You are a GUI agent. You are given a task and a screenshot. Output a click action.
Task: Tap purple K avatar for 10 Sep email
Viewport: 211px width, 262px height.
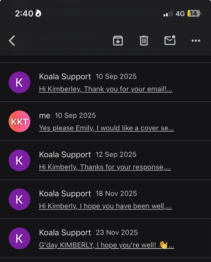[x=19, y=82]
